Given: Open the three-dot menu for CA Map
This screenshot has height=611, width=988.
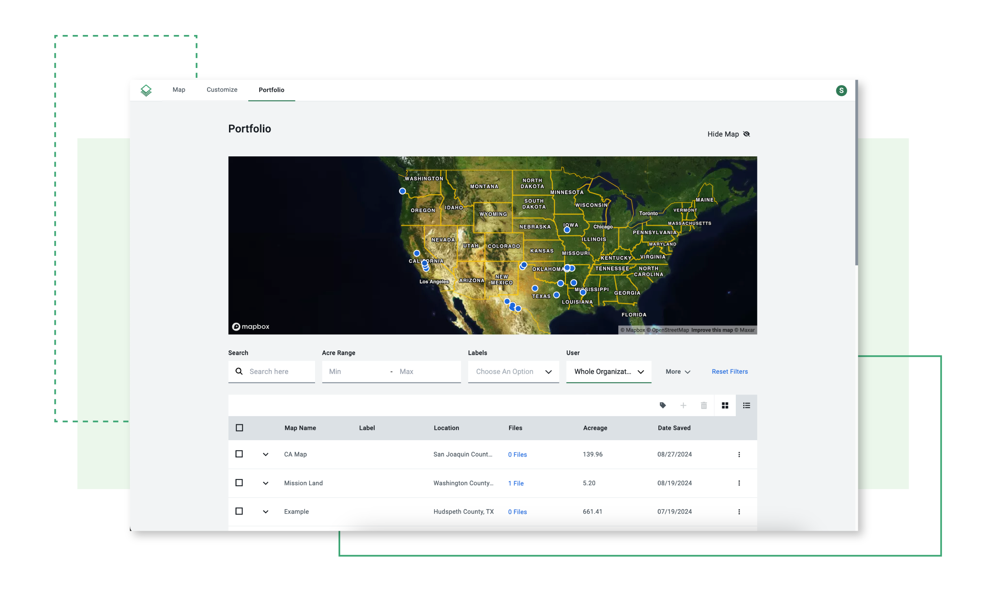Looking at the screenshot, I should click(739, 454).
